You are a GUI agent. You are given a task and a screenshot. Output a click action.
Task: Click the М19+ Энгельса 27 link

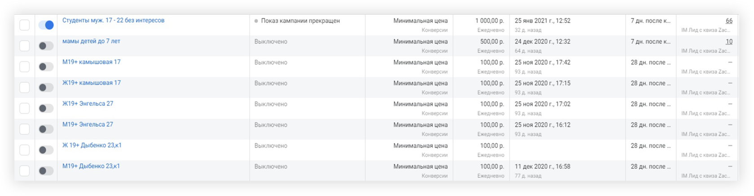click(88, 124)
